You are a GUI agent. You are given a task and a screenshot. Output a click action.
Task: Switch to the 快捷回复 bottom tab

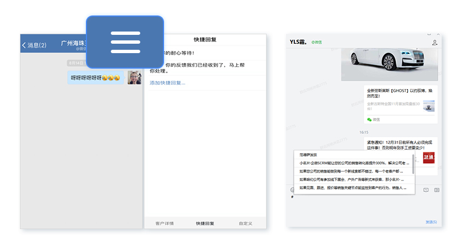pos(205,224)
